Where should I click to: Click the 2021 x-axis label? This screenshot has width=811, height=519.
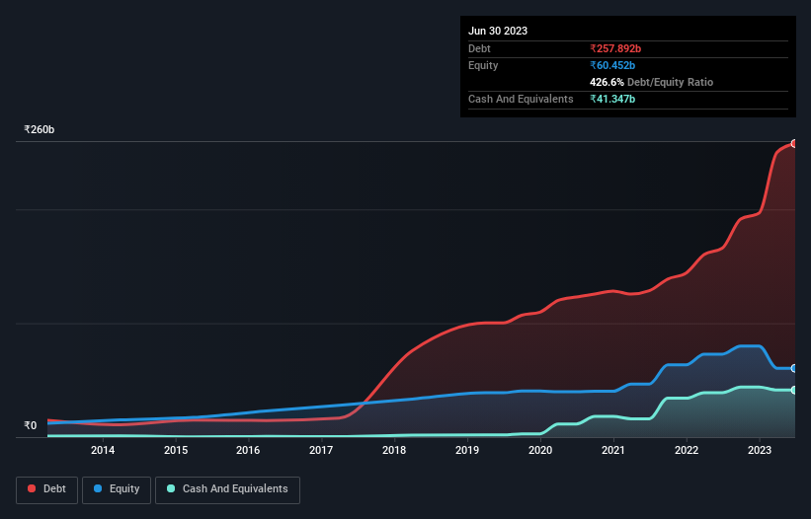click(x=612, y=450)
